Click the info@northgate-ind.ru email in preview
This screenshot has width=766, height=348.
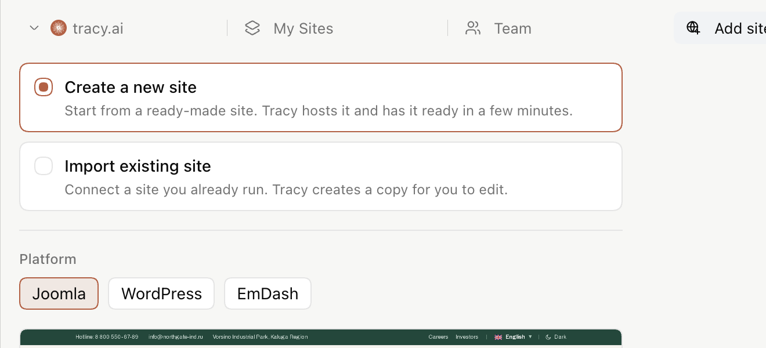point(176,337)
